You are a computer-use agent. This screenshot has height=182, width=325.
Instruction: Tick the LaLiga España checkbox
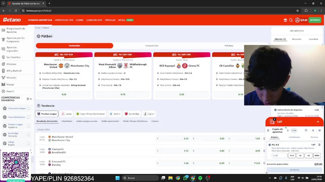click(28, 143)
